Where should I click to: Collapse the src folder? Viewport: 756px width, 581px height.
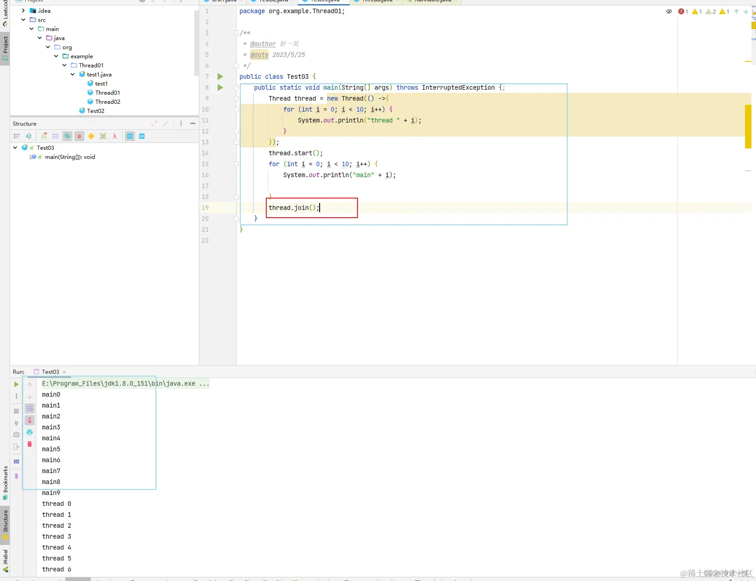[x=23, y=20]
